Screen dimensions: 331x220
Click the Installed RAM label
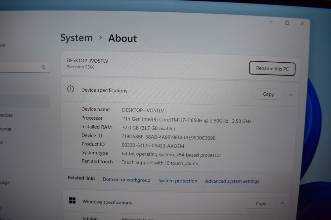(x=96, y=127)
